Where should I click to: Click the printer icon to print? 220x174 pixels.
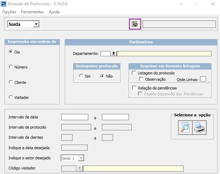coord(200,128)
